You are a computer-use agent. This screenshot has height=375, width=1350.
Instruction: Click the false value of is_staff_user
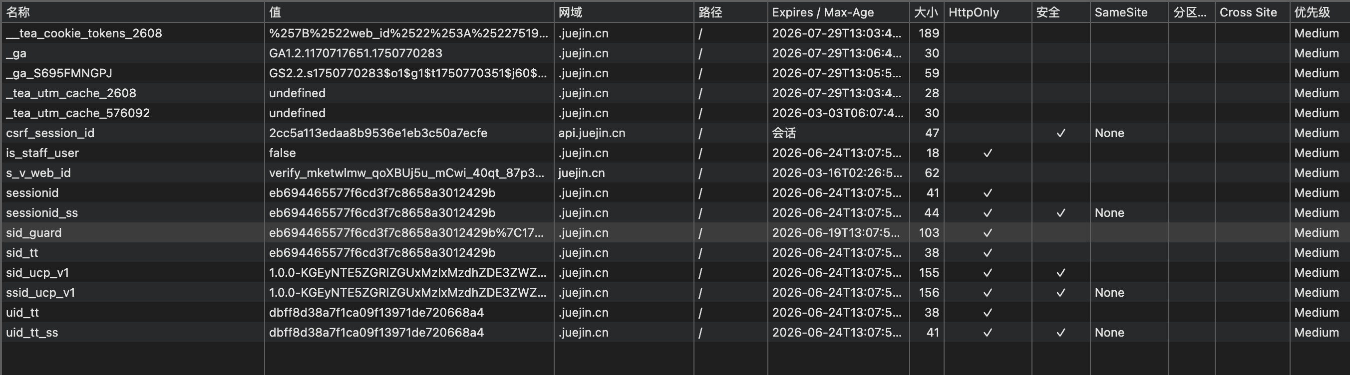pos(409,153)
